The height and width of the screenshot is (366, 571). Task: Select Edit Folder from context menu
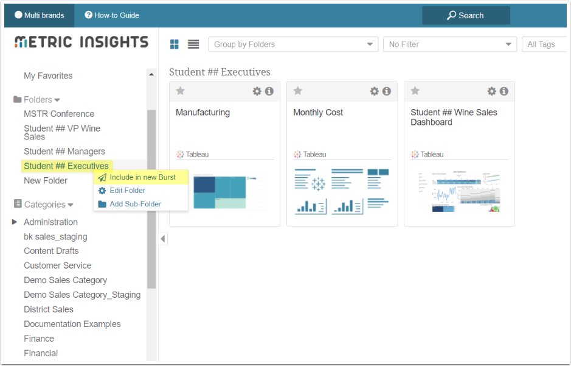click(x=127, y=191)
